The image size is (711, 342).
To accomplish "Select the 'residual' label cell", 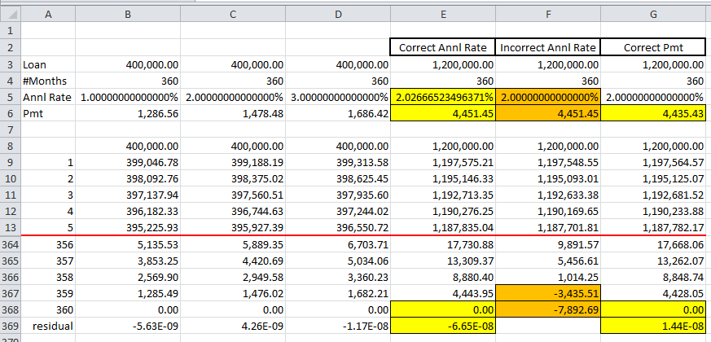I will (x=48, y=327).
